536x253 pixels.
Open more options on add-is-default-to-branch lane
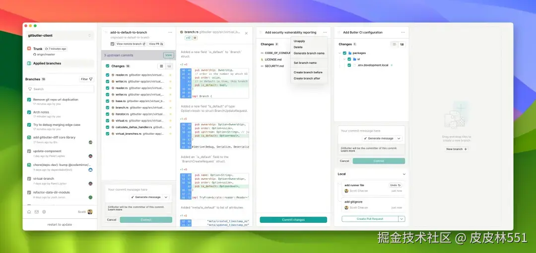click(170, 32)
